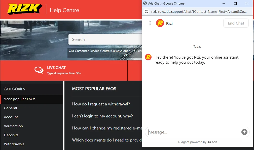Click the Rizi avatar beside the greeting message
Viewport: 254px width, 150px height.
coord(148,57)
